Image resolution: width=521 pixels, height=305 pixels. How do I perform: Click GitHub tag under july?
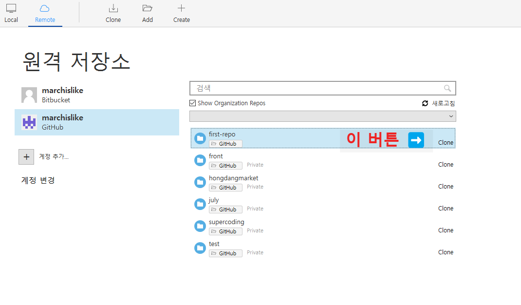(225, 210)
